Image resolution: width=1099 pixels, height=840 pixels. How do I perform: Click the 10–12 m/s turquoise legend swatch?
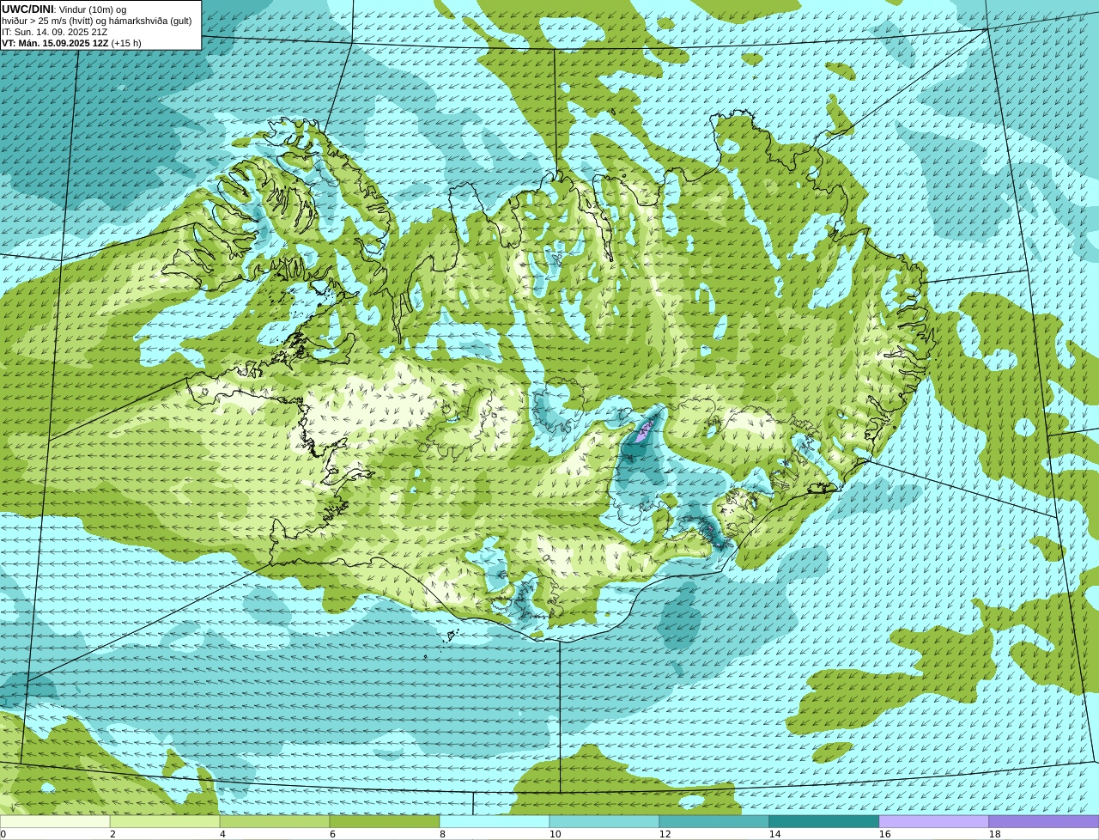[604, 821]
